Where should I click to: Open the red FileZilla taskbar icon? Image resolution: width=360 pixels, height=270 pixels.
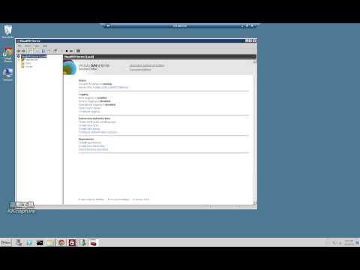(72, 242)
